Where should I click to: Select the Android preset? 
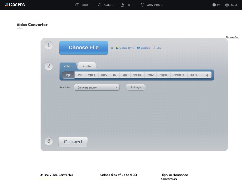coord(179,75)
